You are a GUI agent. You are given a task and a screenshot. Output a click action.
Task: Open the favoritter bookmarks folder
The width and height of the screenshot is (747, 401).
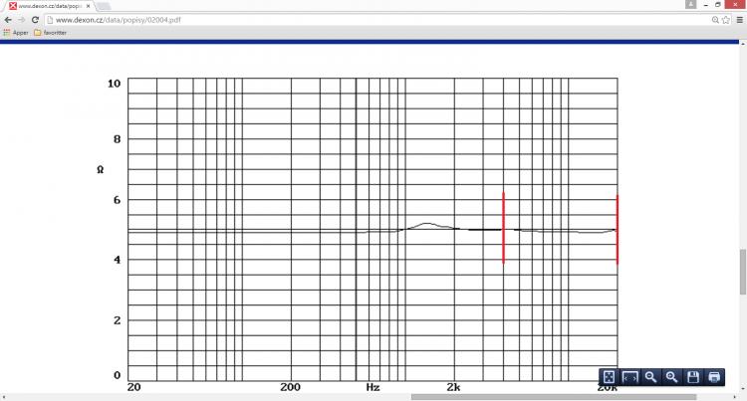click(51, 33)
